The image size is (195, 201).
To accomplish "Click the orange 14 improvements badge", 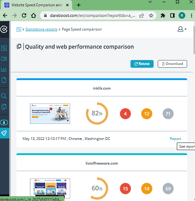I will click(x=146, y=188).
